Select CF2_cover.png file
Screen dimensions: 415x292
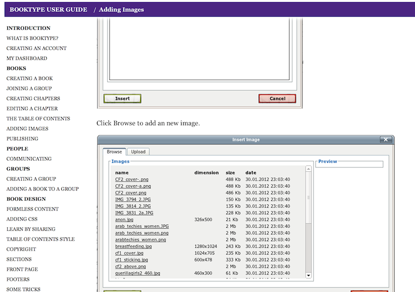coord(131,193)
